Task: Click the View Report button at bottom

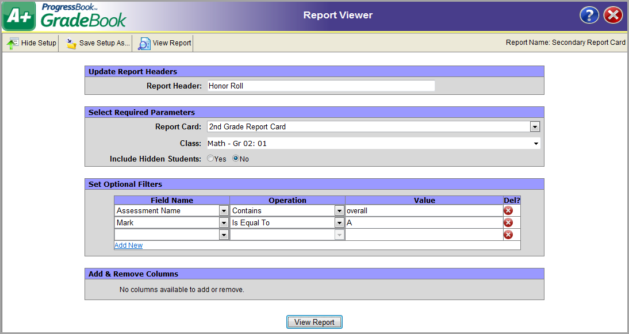Action: coord(314,322)
